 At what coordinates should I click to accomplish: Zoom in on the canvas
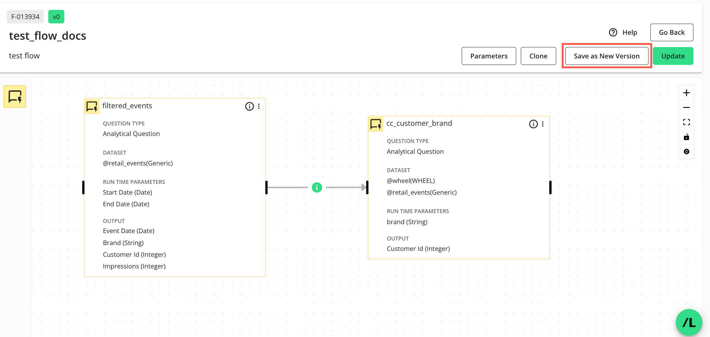(x=686, y=93)
